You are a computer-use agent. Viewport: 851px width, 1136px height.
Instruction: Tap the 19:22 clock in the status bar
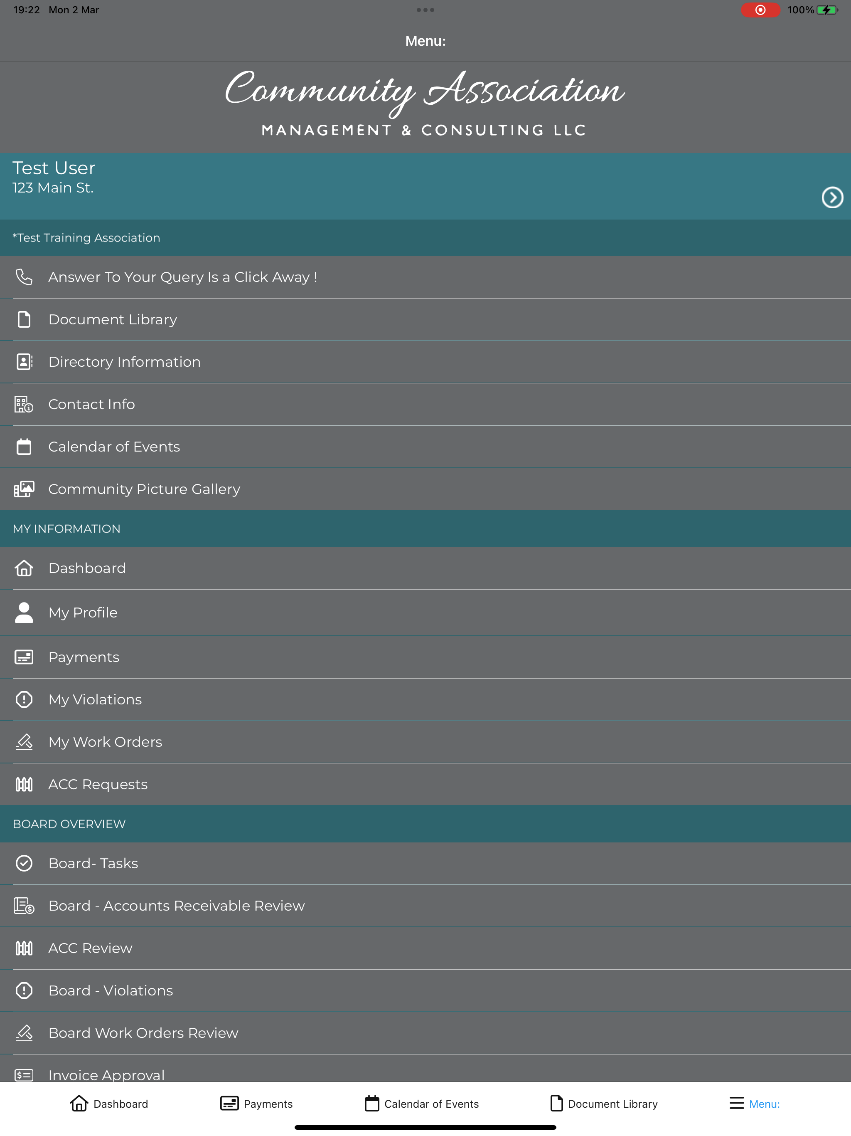tap(27, 10)
